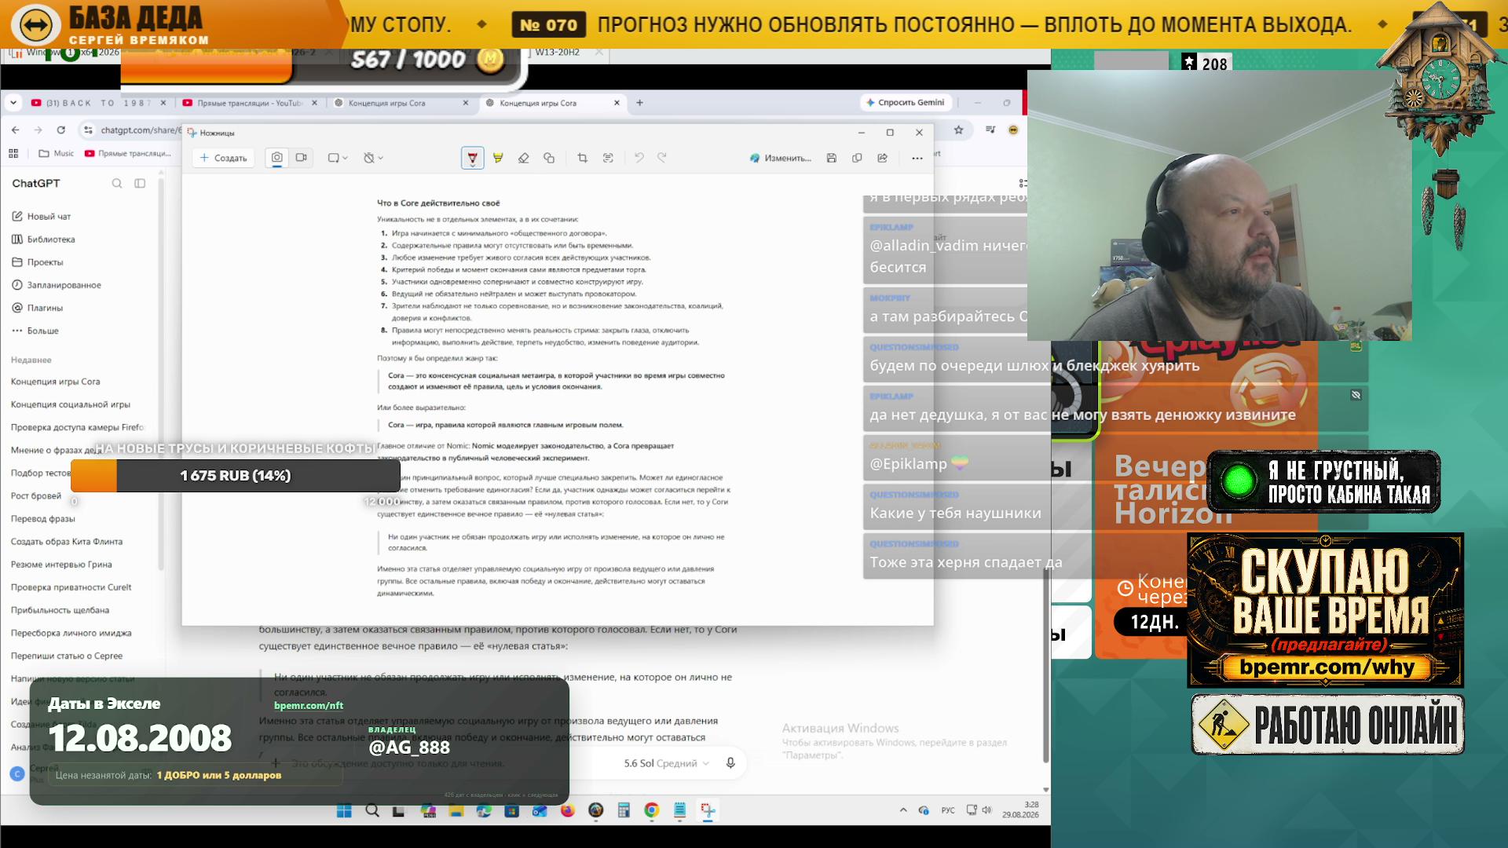Open the shapes tool in Snipping Tool
1508x848 pixels.
pyautogui.click(x=549, y=158)
